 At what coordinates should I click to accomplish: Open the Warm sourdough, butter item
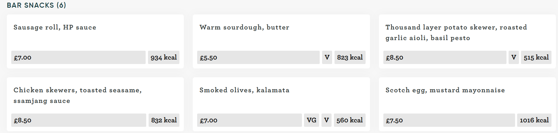coord(244,27)
